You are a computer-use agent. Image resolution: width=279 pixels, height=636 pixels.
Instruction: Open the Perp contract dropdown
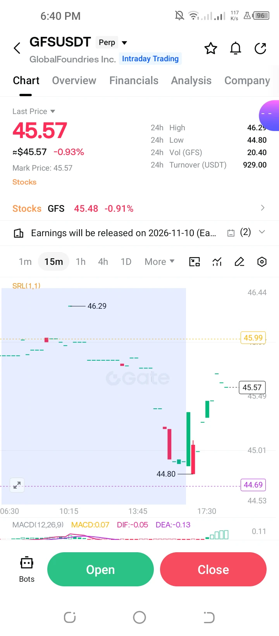tap(112, 42)
